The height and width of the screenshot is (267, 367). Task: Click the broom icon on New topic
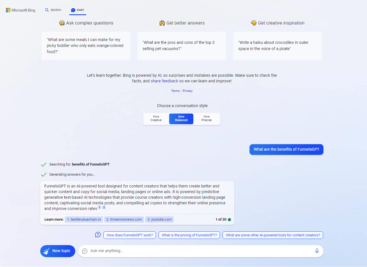click(x=47, y=251)
